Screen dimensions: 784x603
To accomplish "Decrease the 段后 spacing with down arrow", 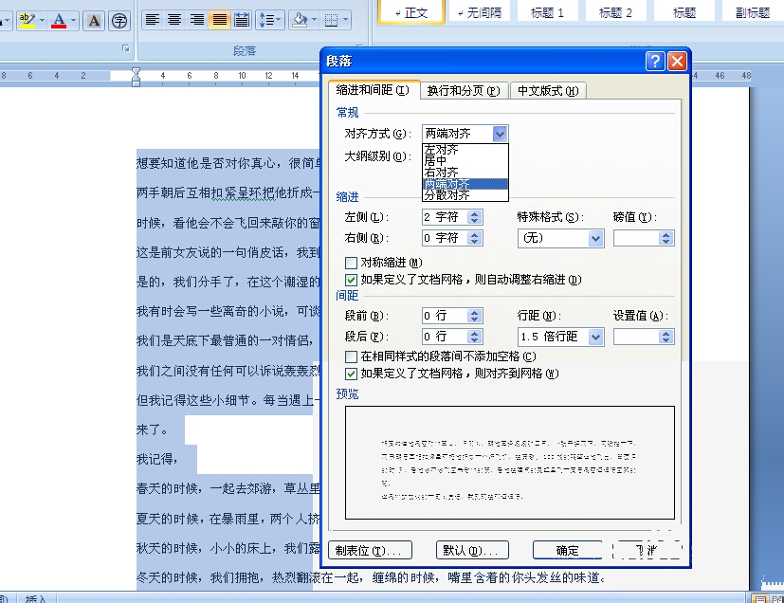I will tap(475, 340).
